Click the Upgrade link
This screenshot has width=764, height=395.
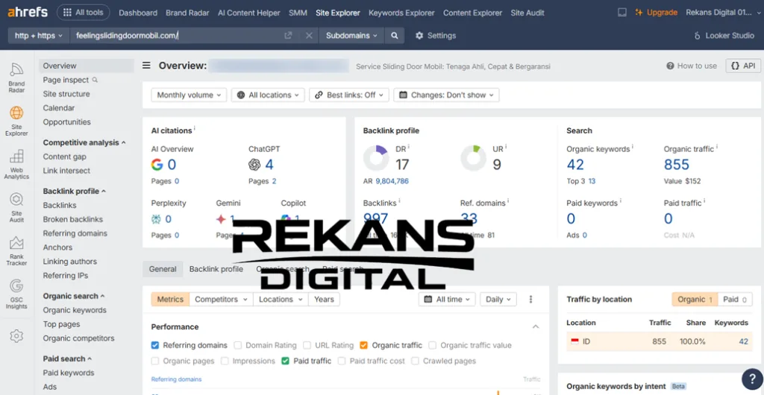coord(657,13)
